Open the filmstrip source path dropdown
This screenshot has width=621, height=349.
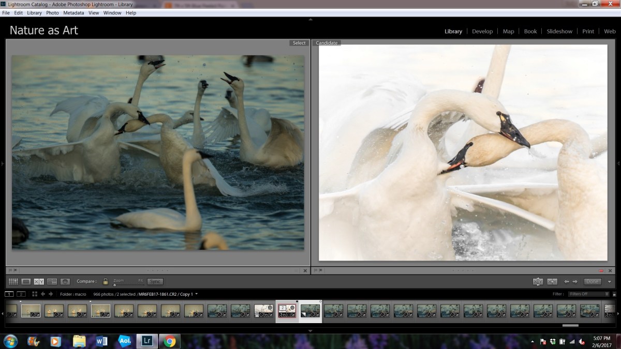point(196,294)
